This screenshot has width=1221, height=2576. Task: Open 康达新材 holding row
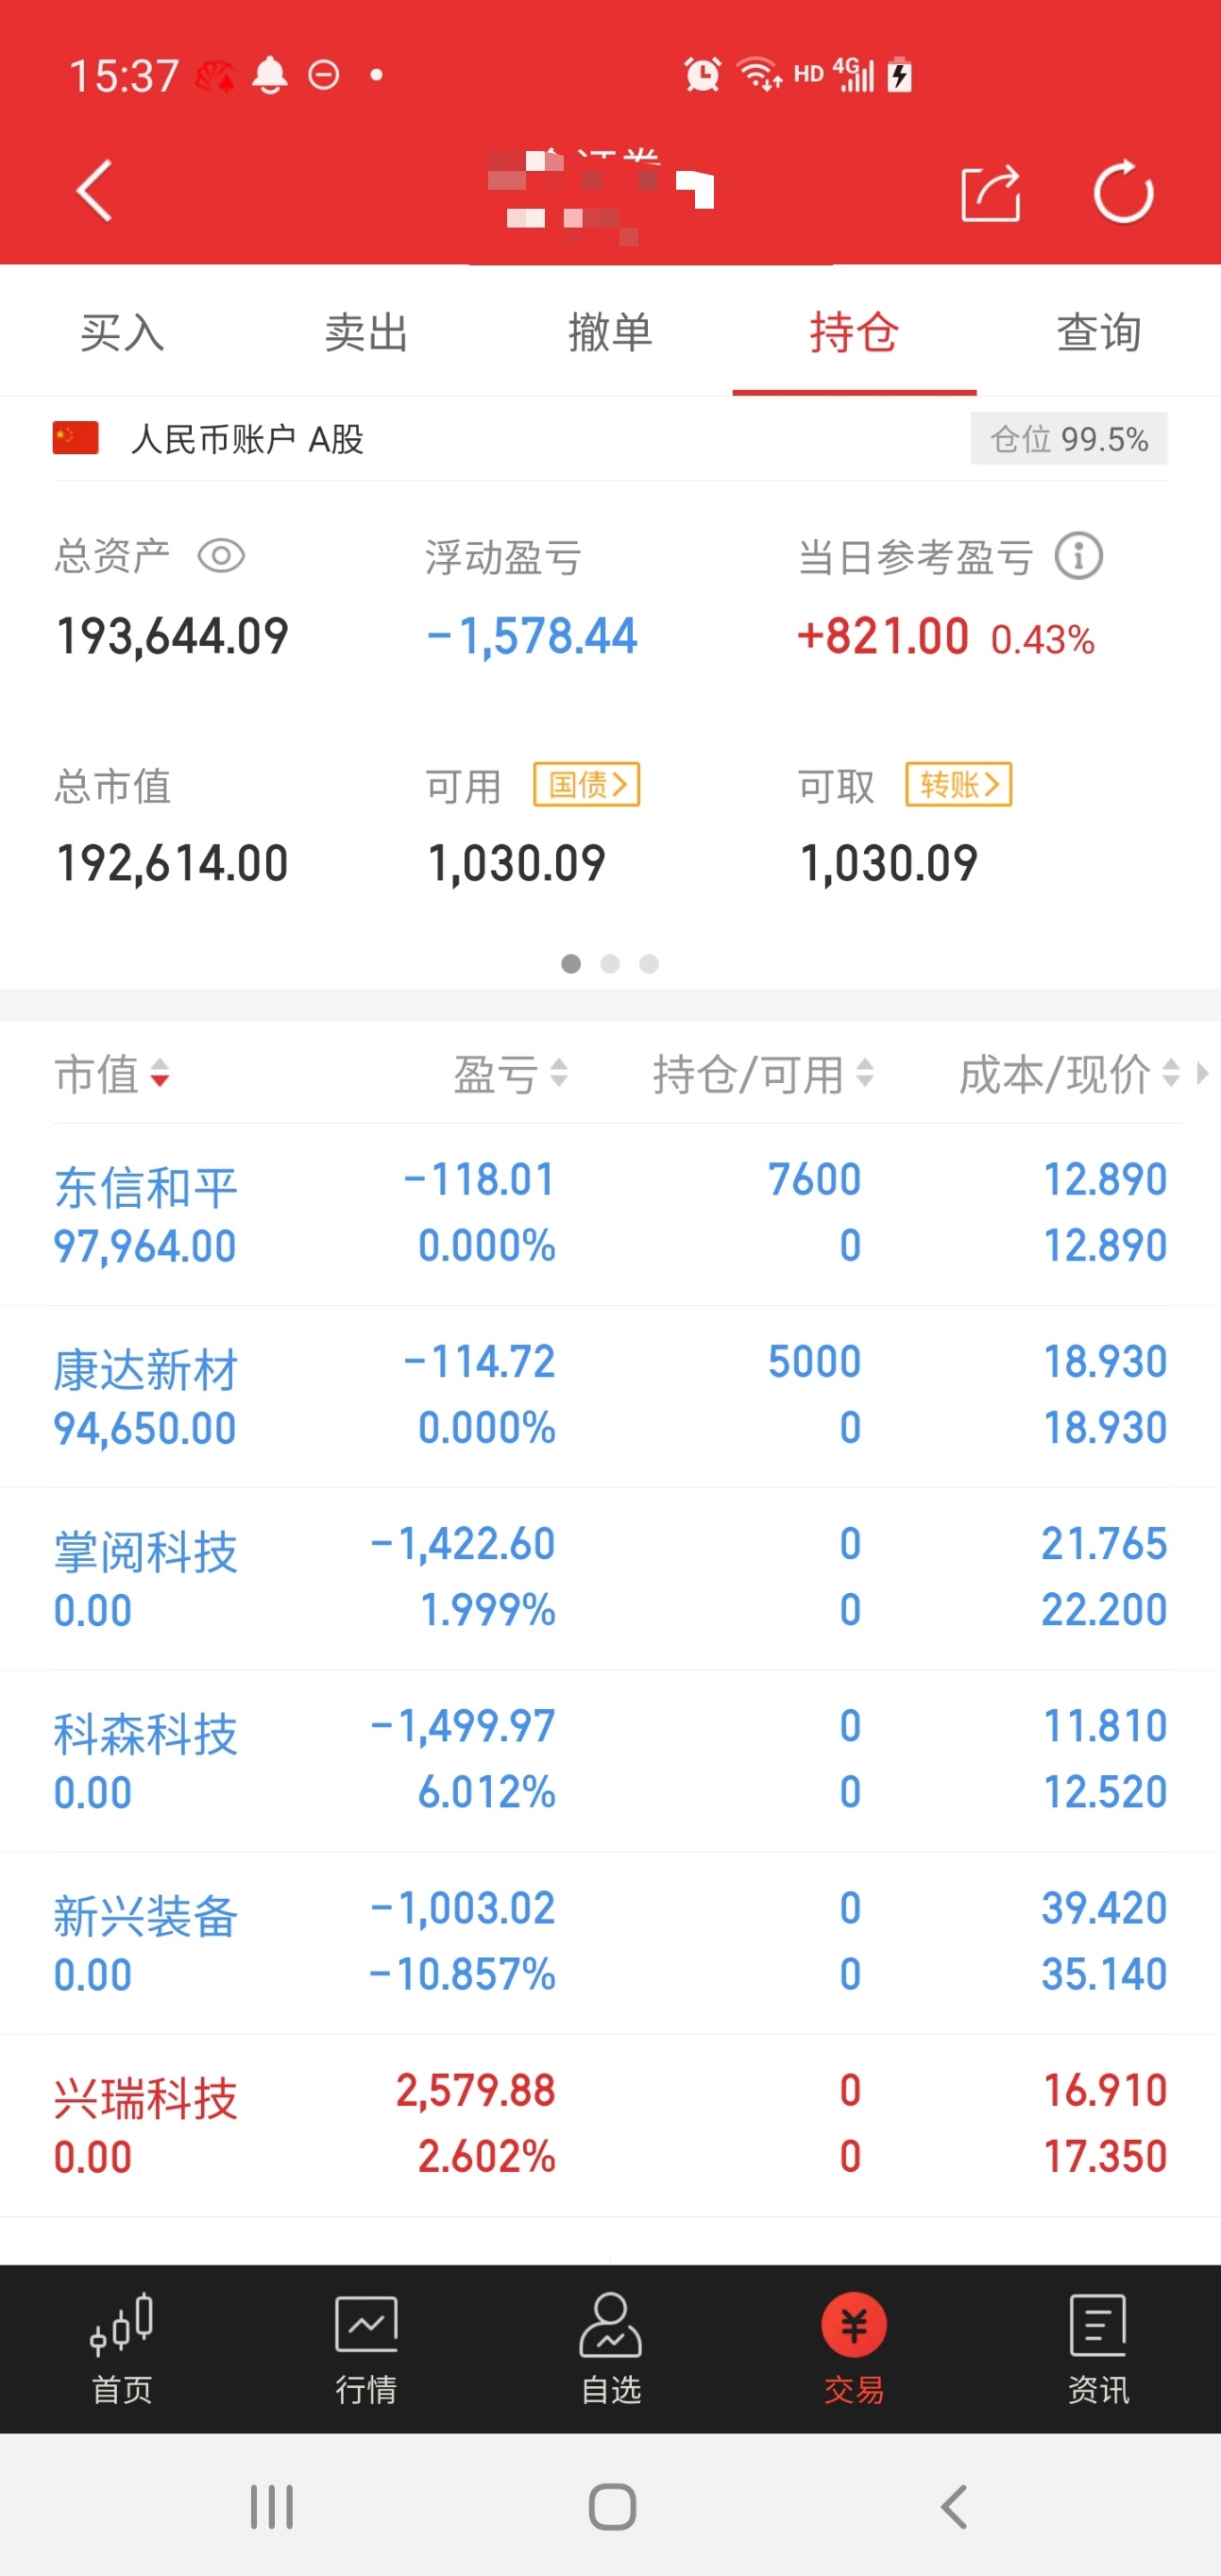tap(610, 1396)
